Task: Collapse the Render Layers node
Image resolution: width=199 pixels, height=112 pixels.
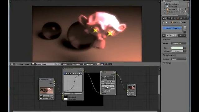Action: pyautogui.click(x=40, y=79)
